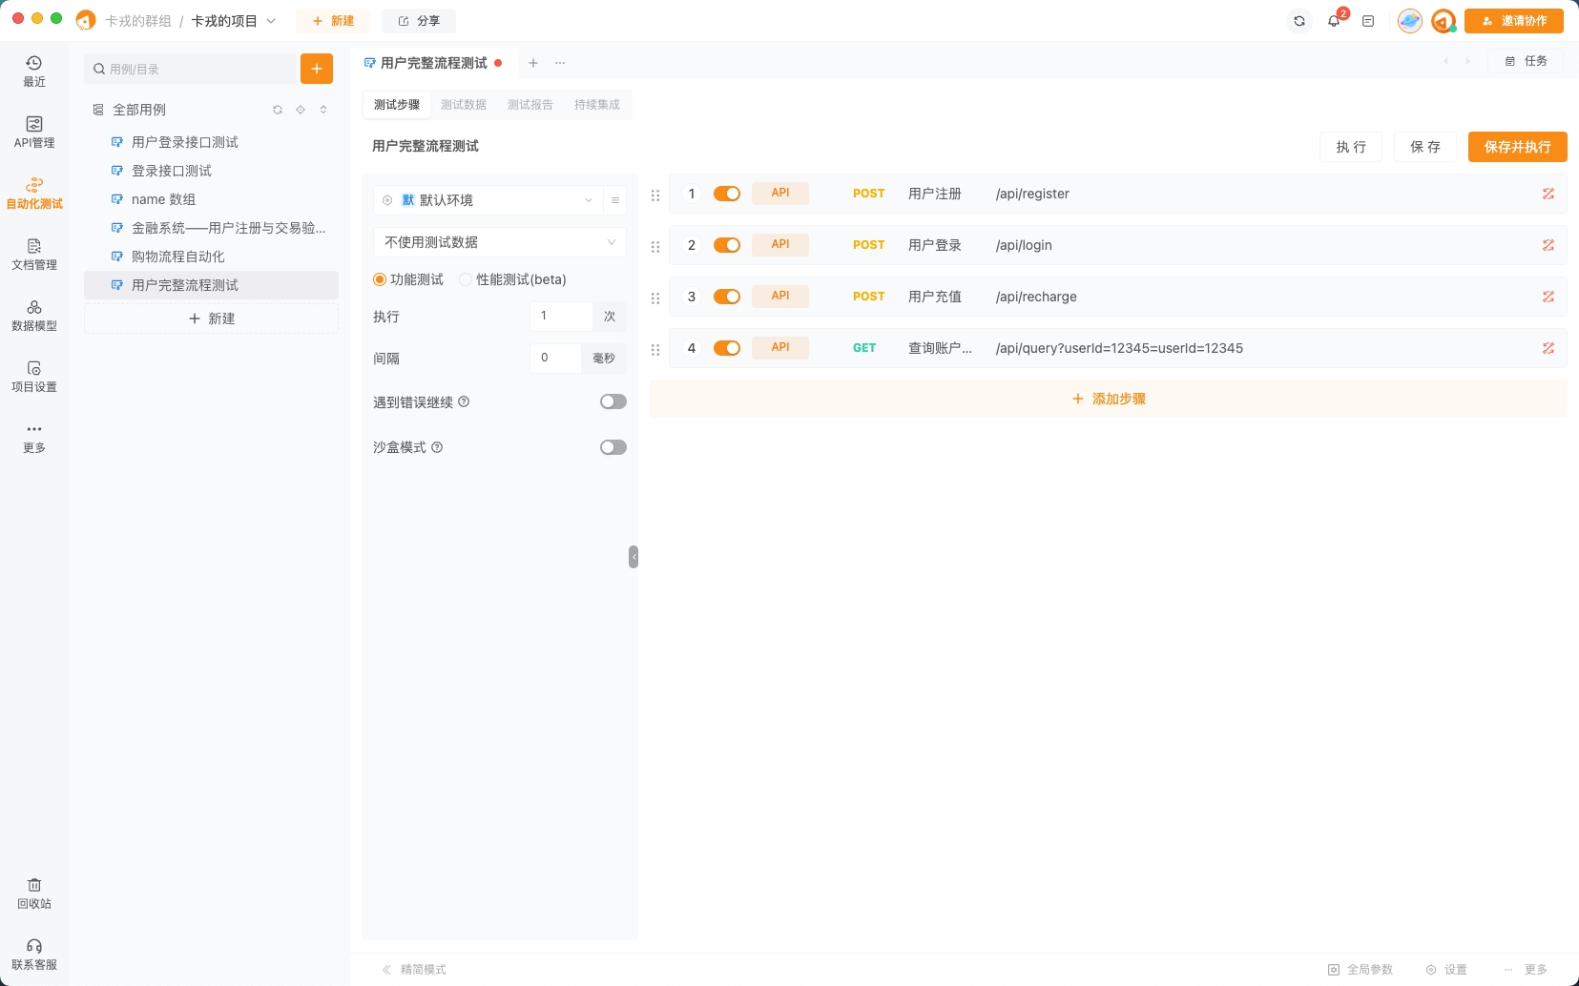1579x986 pixels.
Task: Open 全局参数 at the bottom bar
Action: (1361, 970)
